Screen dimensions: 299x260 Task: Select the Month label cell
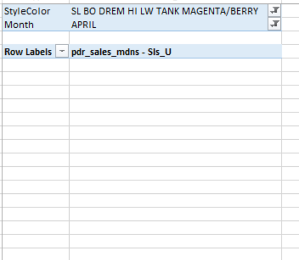tap(36, 24)
